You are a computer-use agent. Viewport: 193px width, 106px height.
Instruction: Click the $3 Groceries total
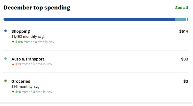pos(185,81)
